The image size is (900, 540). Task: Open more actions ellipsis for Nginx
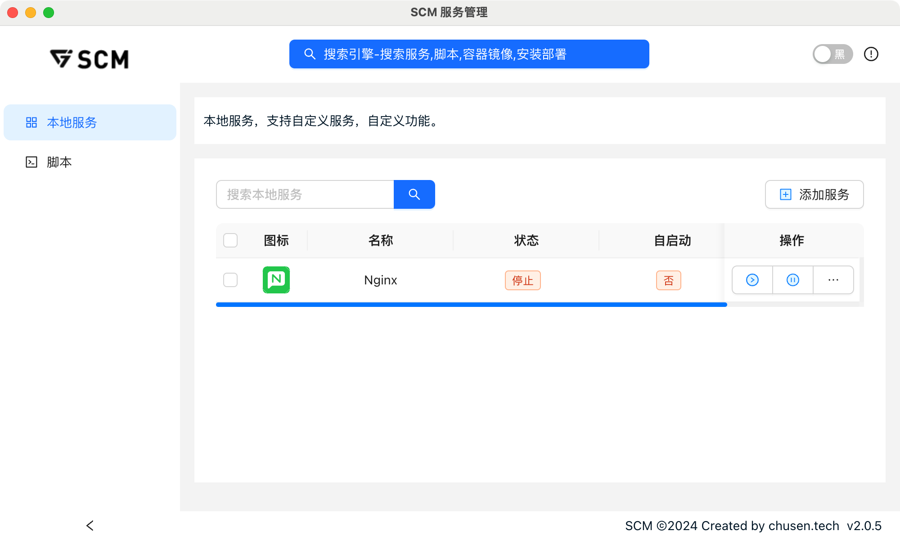point(833,280)
